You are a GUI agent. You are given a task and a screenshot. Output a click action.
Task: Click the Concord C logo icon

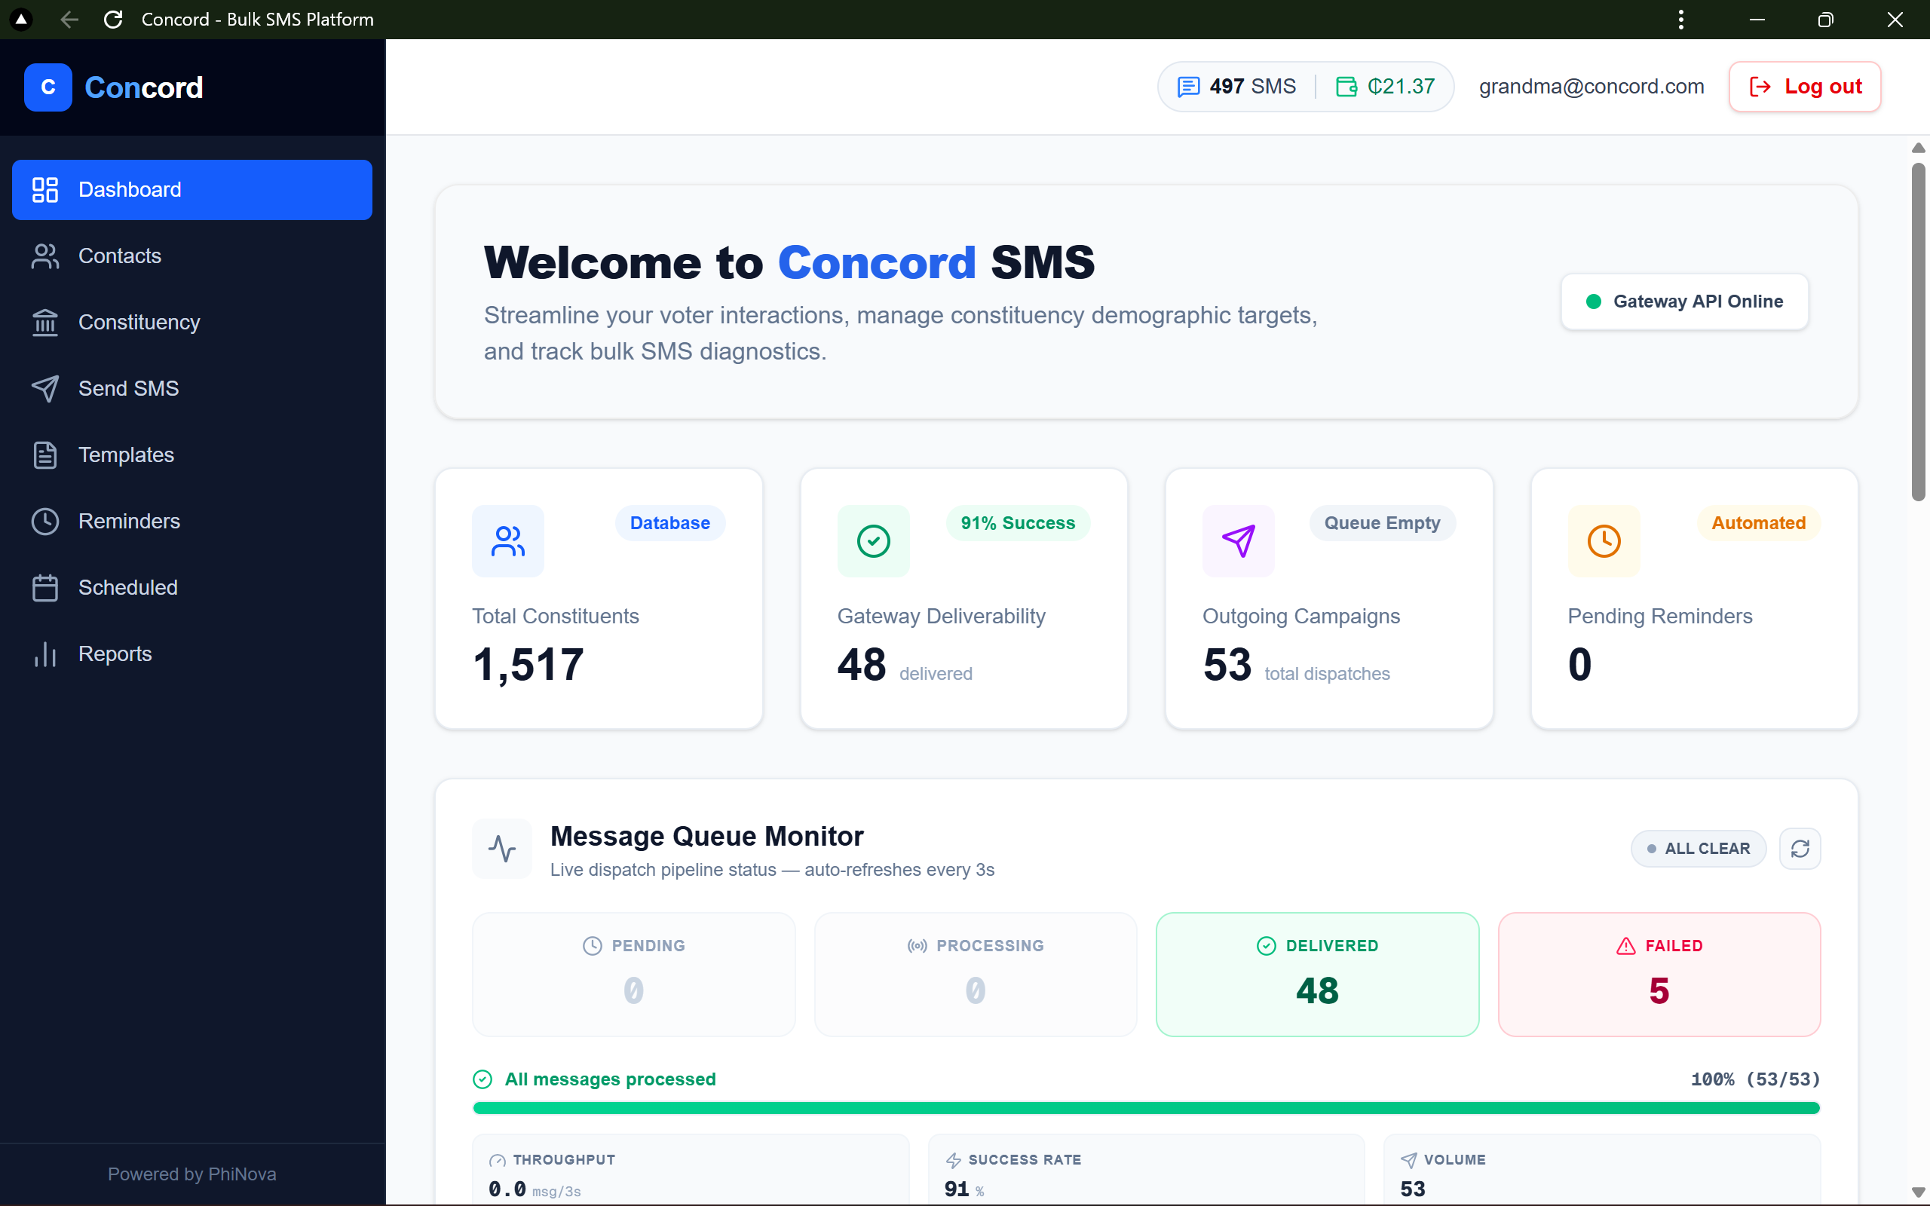[x=47, y=87]
